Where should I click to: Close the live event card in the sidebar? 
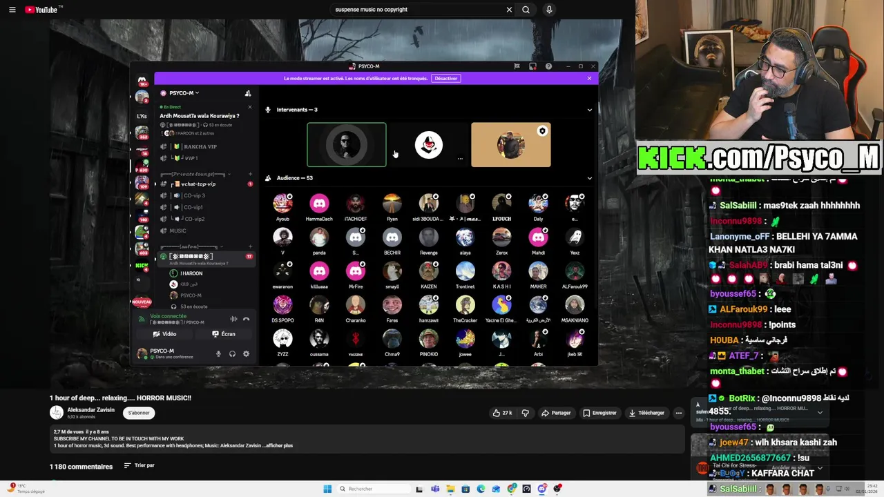(x=250, y=106)
